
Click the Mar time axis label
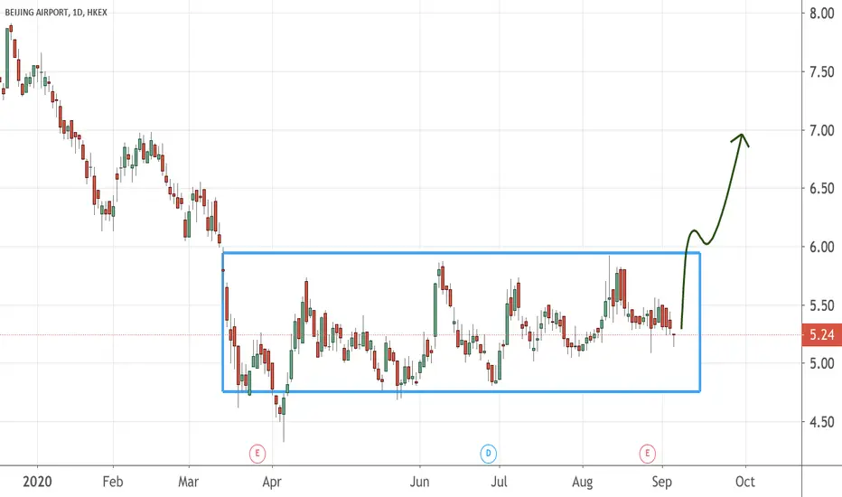click(189, 482)
